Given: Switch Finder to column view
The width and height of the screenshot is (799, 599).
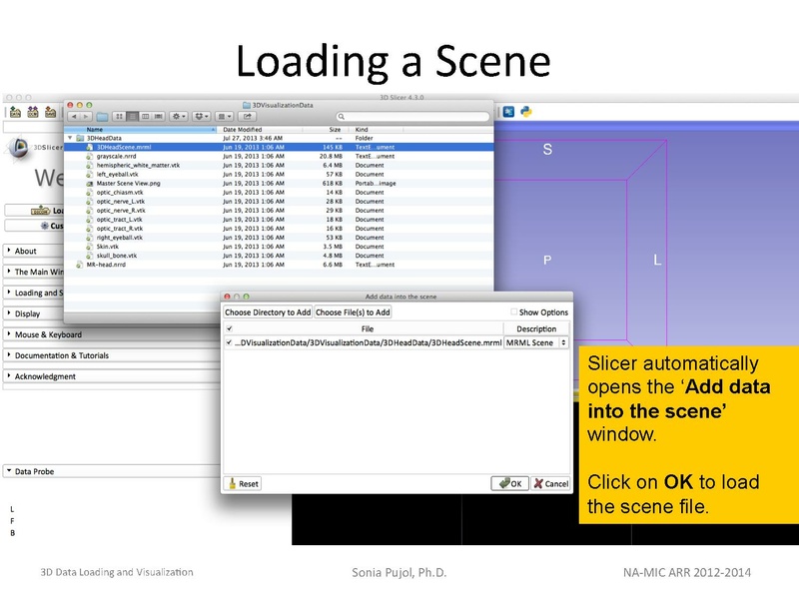Looking at the screenshot, I should [x=145, y=117].
